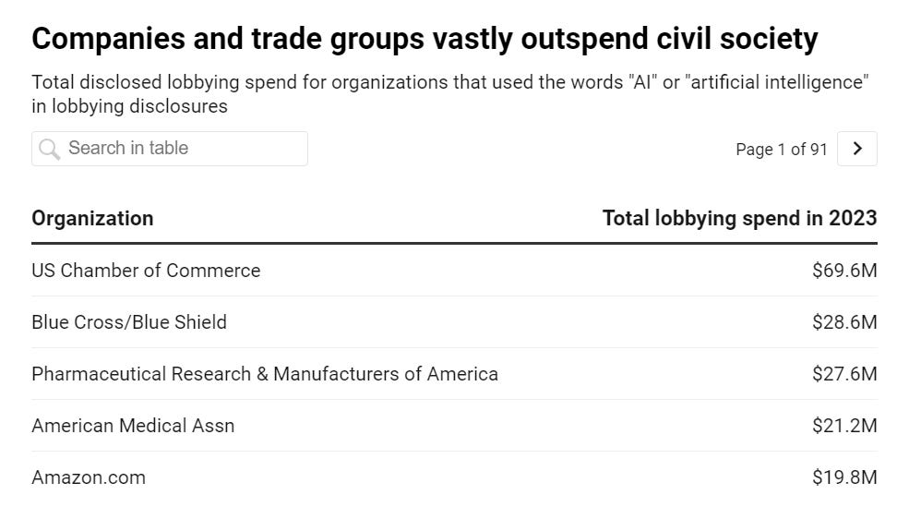Image resolution: width=909 pixels, height=507 pixels.
Task: Click the $69.6M spend value
Action: coord(843,271)
